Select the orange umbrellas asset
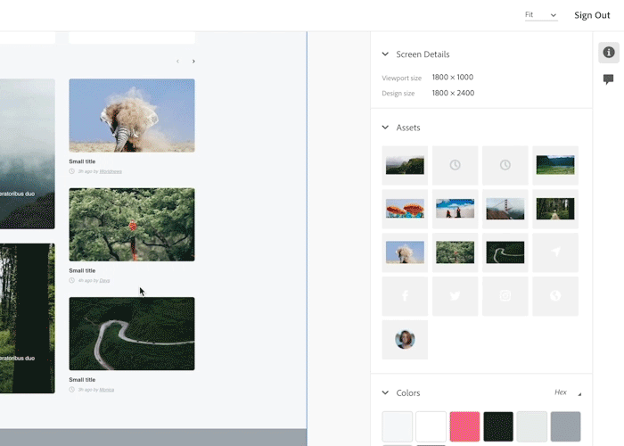 (x=405, y=209)
